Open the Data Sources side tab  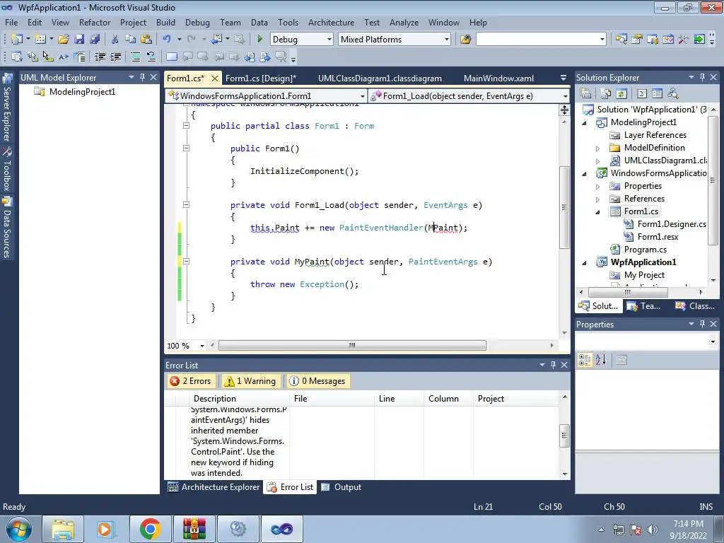click(7, 228)
